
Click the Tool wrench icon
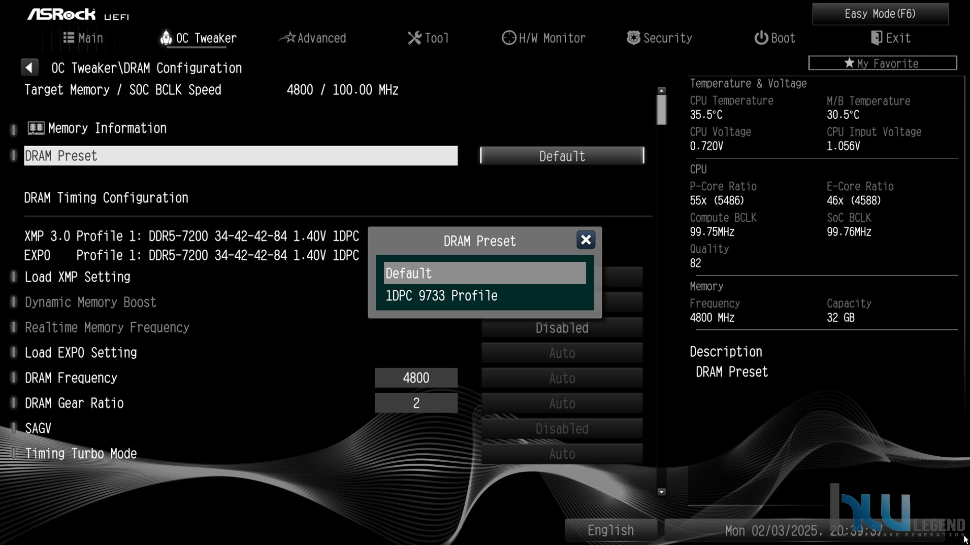[x=414, y=38]
